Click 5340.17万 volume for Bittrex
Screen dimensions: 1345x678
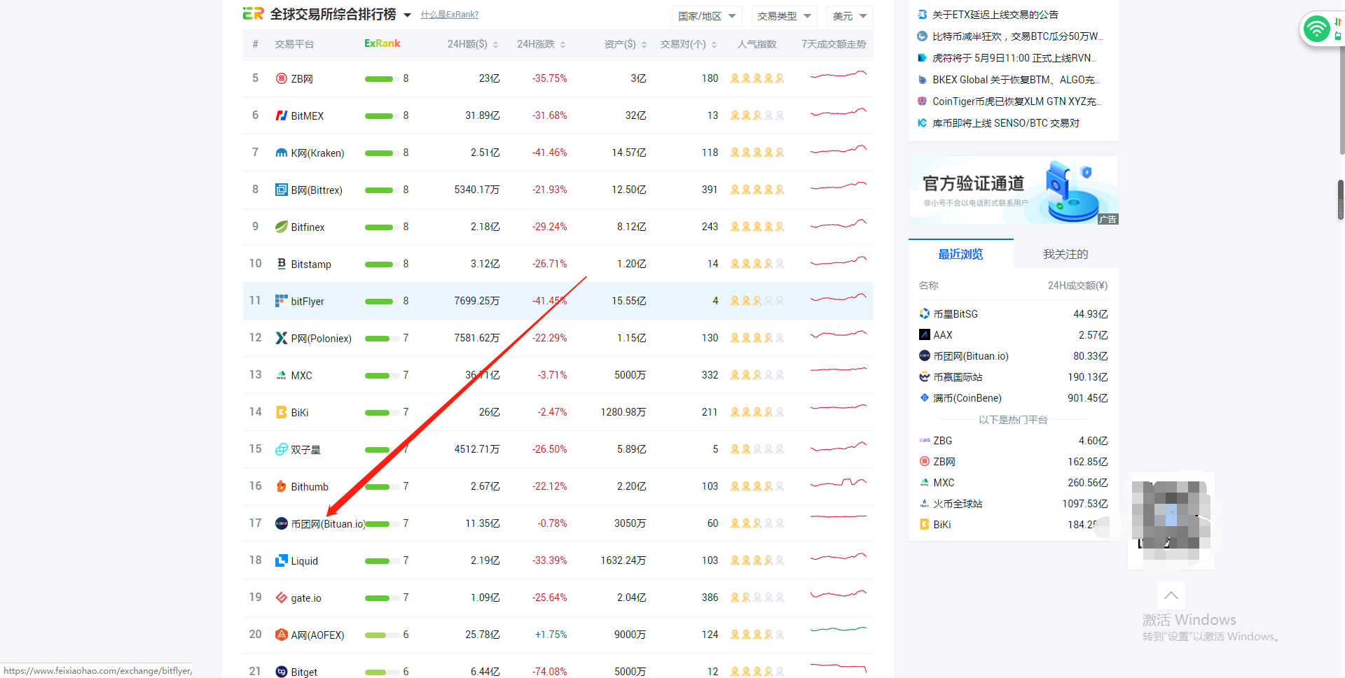click(x=476, y=190)
